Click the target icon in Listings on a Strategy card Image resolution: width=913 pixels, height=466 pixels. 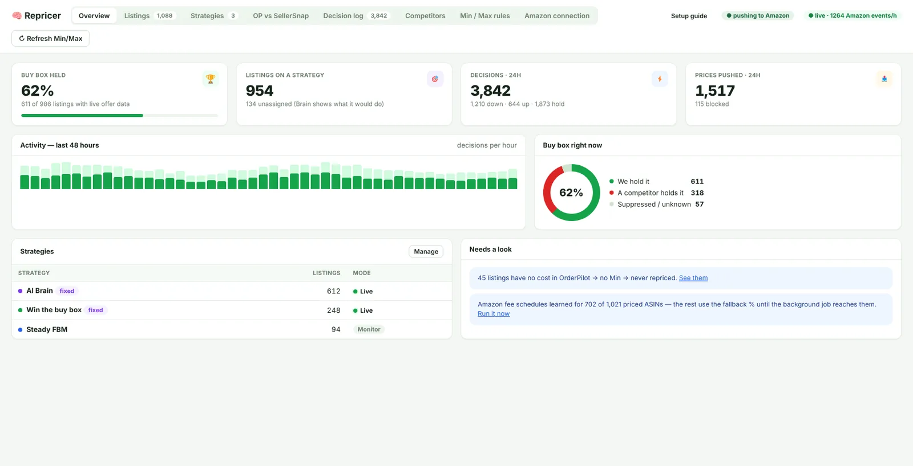click(x=435, y=79)
